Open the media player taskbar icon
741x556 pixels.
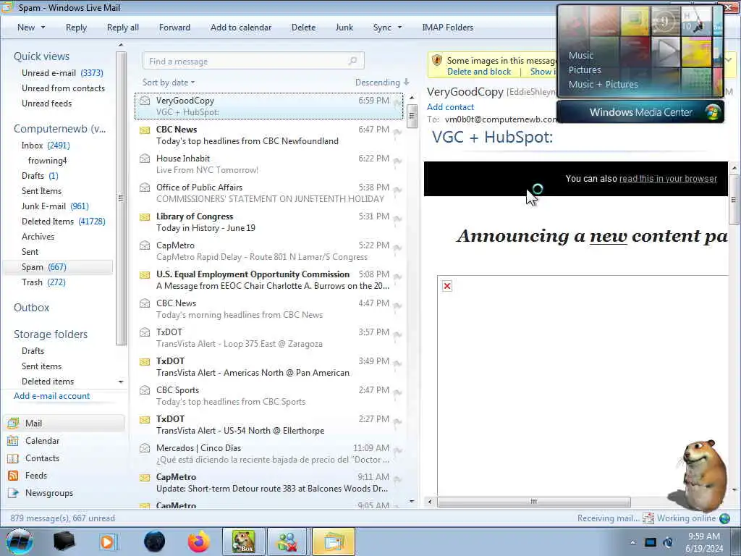coord(107,542)
